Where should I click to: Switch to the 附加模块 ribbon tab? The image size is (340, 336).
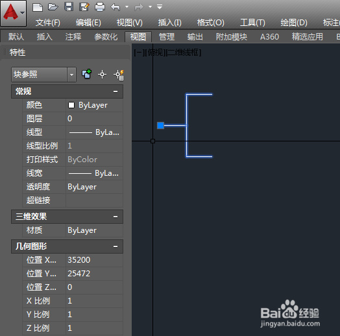click(x=232, y=36)
